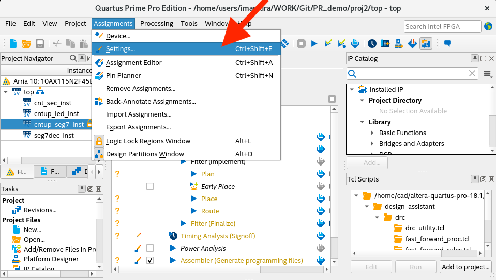Click the Programmer toolbar icon
Viewport: 496px width, 280px height.
(x=412, y=43)
